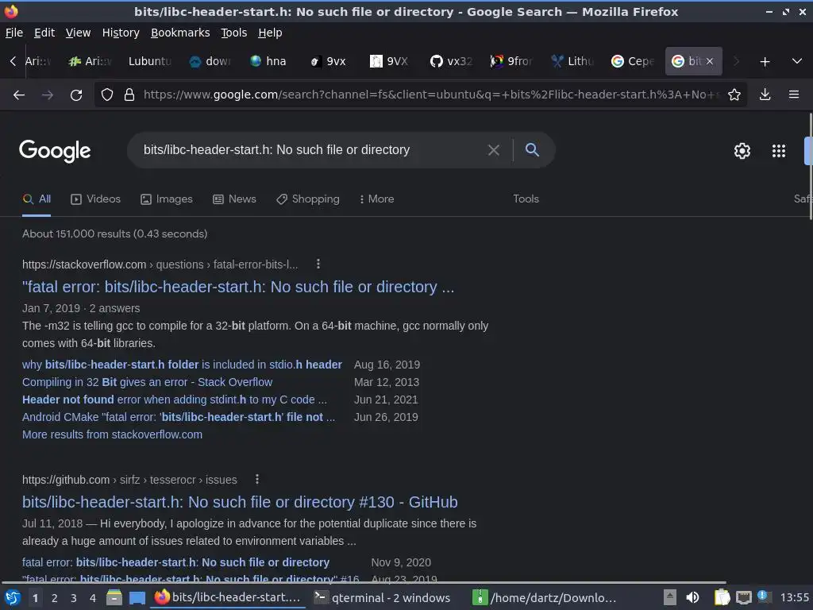Bookmark this page with the star icon
The width and height of the screenshot is (813, 610).
pyautogui.click(x=734, y=95)
